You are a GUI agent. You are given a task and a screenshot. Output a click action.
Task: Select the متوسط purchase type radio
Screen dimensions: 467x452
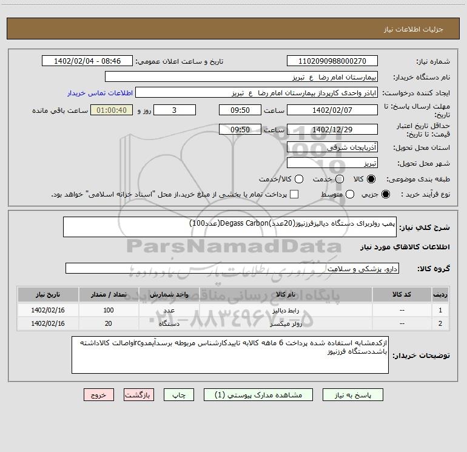point(350,194)
